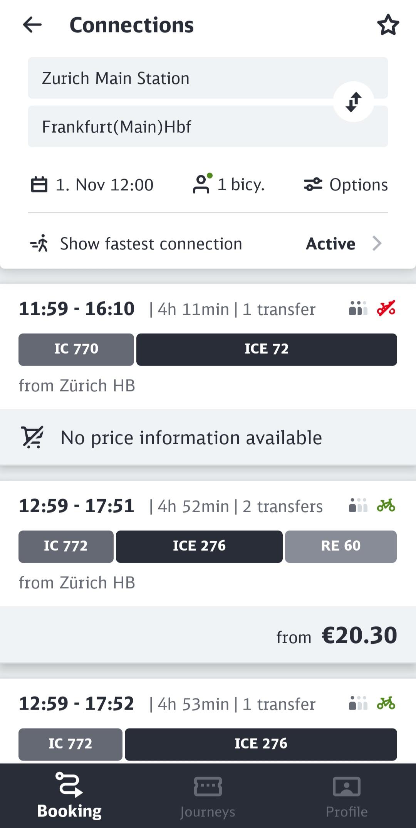Toggle Show fastest connection Active setting

208,244
